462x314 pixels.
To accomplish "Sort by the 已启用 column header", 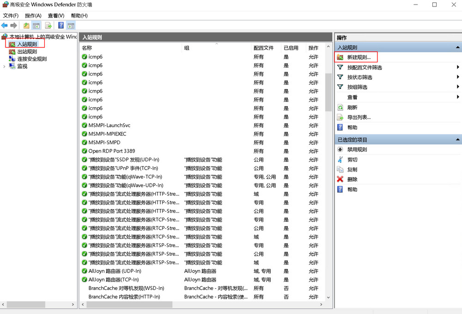I will [x=293, y=47].
